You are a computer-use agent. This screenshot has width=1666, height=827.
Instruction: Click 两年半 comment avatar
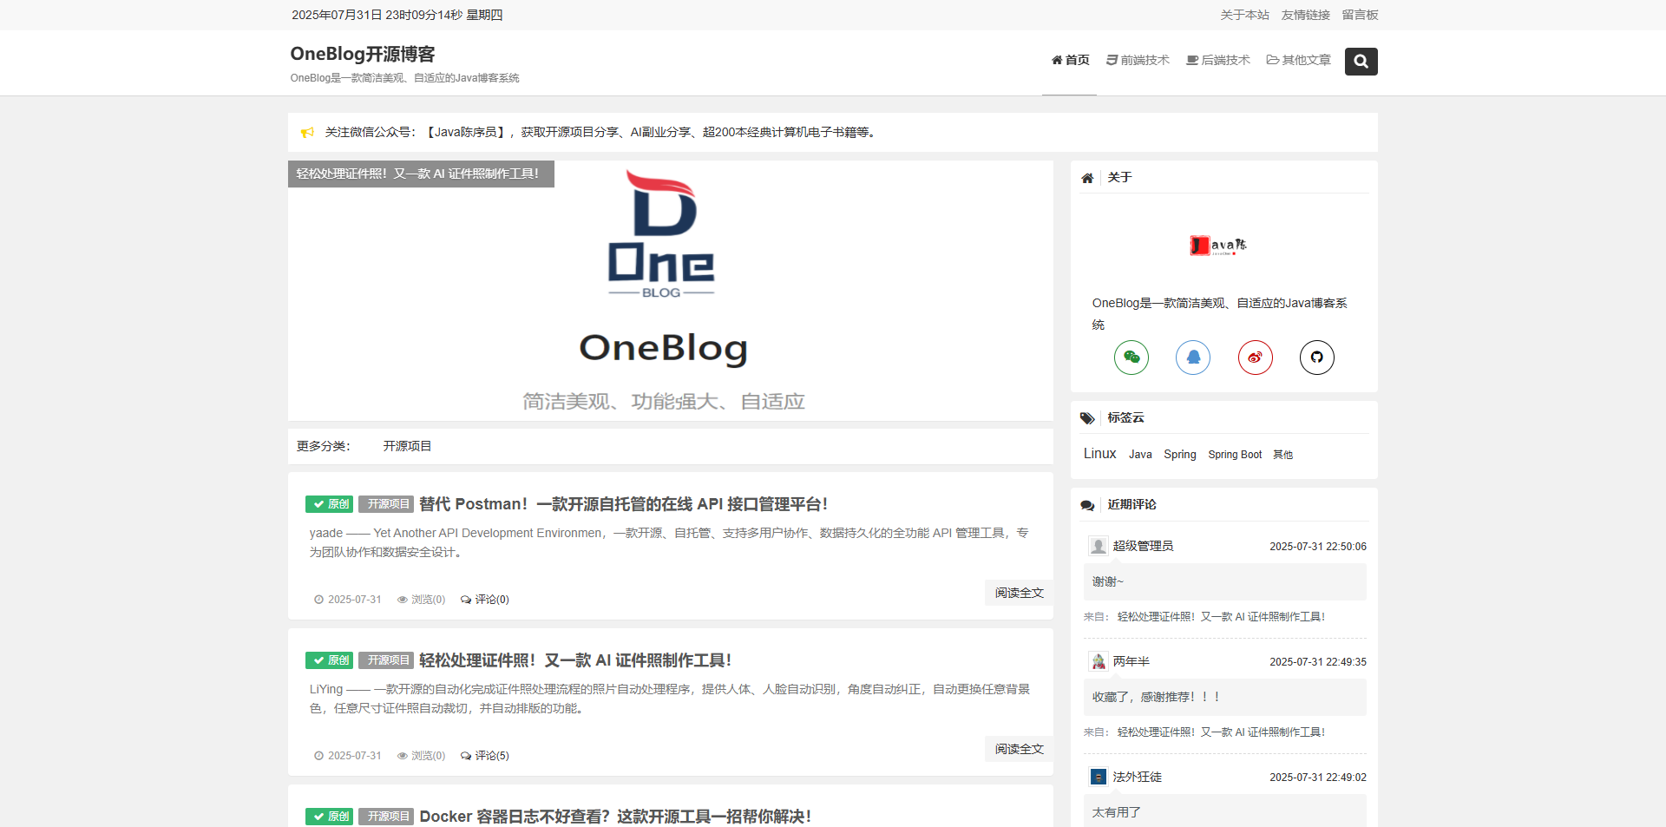coord(1099,661)
